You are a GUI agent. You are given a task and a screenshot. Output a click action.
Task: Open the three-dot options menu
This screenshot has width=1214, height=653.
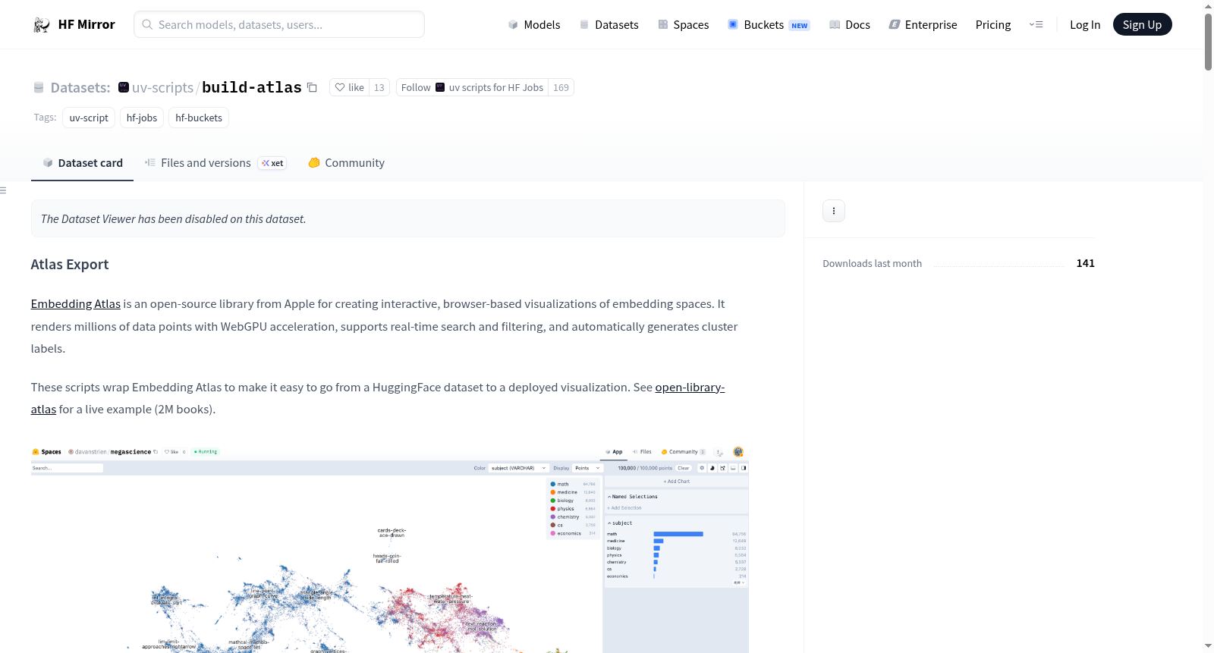pyautogui.click(x=834, y=211)
